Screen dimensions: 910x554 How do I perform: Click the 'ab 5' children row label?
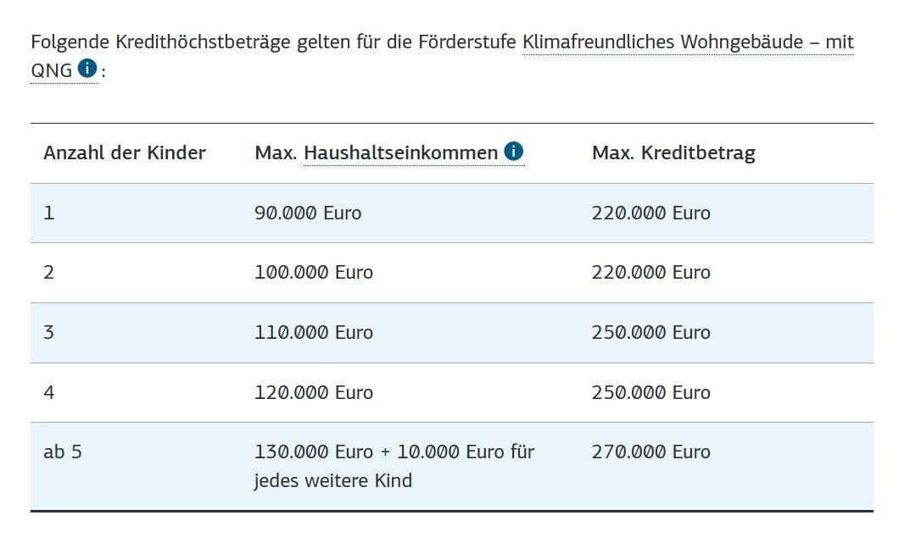coord(63,452)
